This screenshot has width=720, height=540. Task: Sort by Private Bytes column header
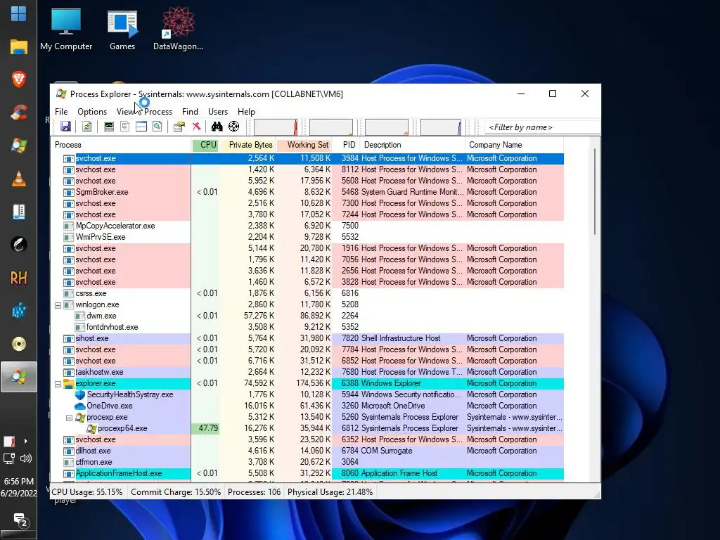click(247, 145)
